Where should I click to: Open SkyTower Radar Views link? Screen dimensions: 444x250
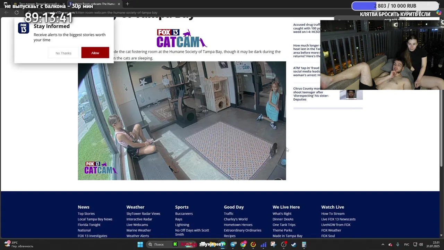coord(143,214)
